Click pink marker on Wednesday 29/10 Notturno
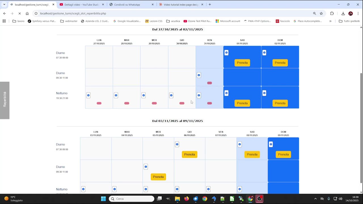Viewport: 363px width, 204px height. coord(154,103)
